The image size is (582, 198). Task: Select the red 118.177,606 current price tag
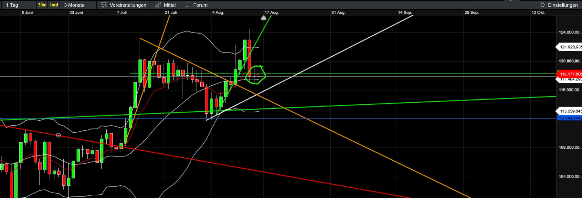click(x=569, y=74)
